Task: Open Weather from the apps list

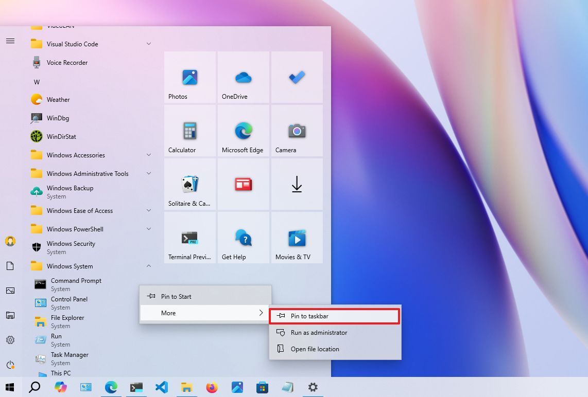Action: (x=58, y=99)
